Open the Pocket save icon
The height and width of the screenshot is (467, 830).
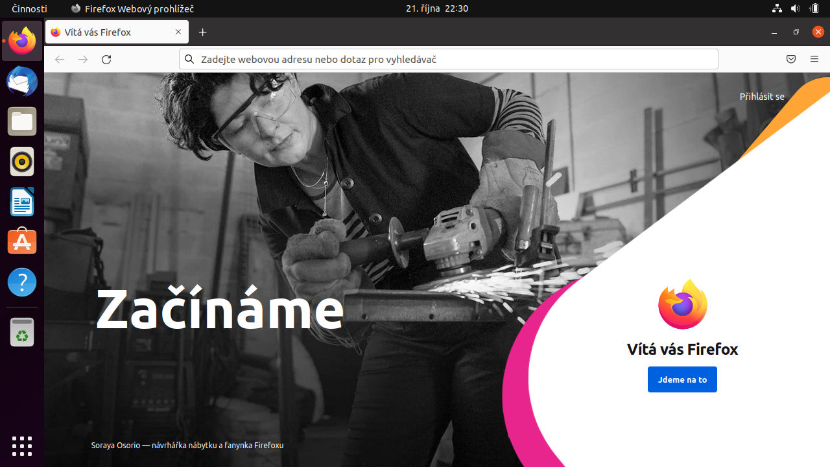(x=791, y=59)
